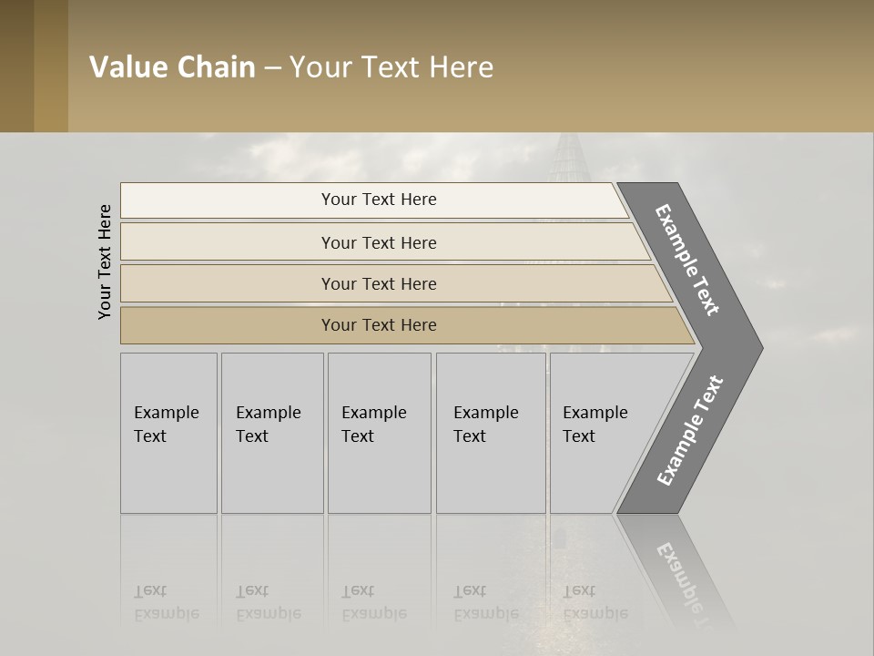The width and height of the screenshot is (874, 656).
Task: Click the lower arrow Example Text label
Action: 689,430
